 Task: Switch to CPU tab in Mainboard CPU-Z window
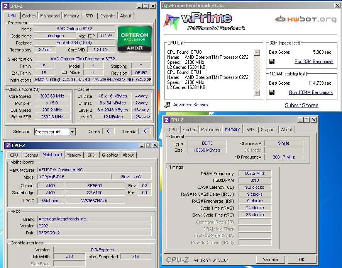click(x=14, y=155)
